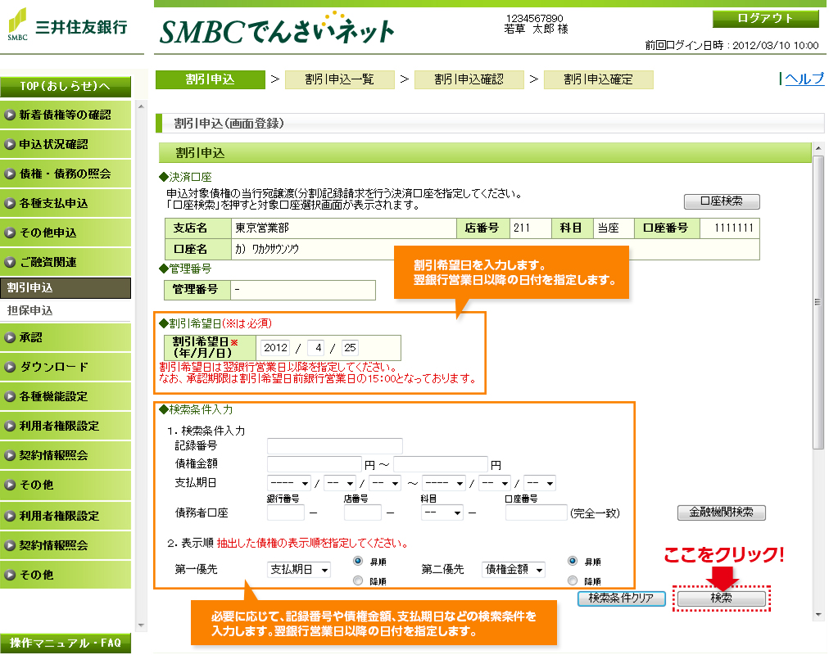Screen dimensions: 829x655
Task: Go to the 割引申込確認 step tab
Action: pyautogui.click(x=469, y=79)
